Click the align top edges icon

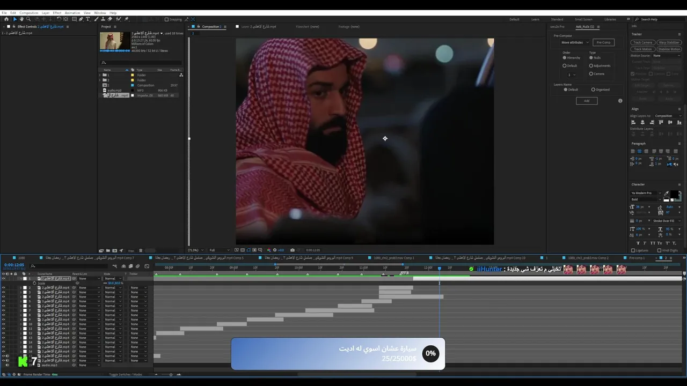click(661, 122)
